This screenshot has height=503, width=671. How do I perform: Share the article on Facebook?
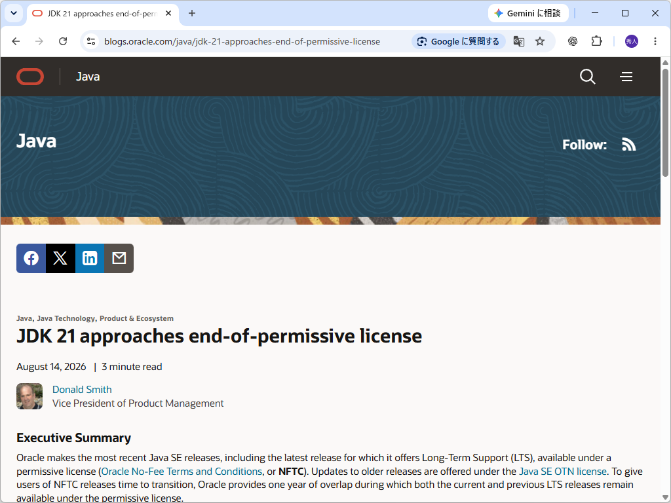(x=31, y=258)
